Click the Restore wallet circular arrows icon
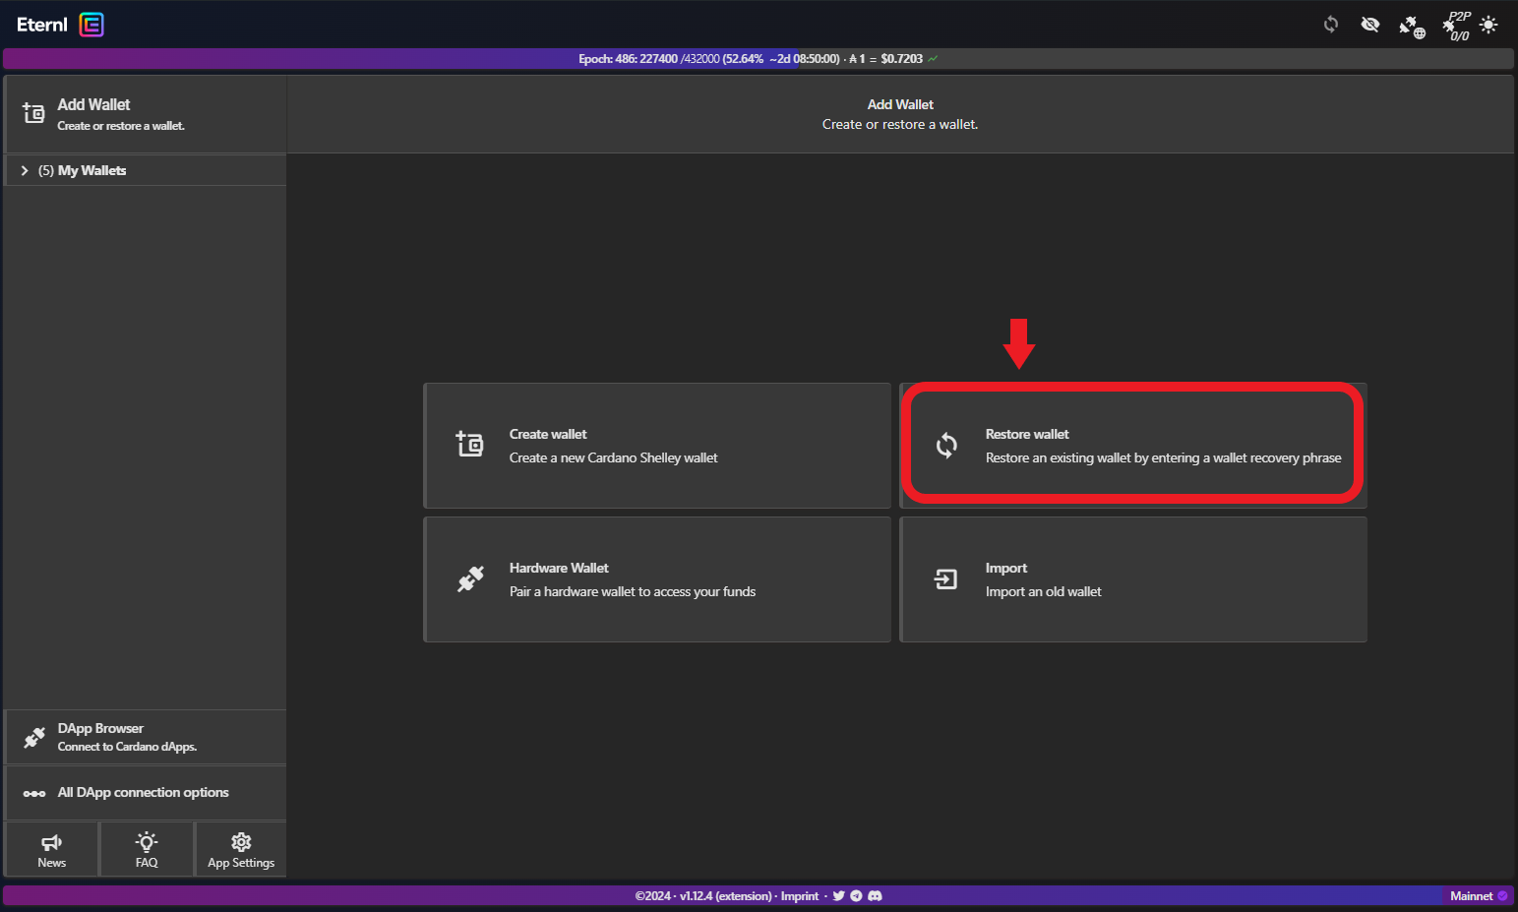The width and height of the screenshot is (1518, 912). [x=946, y=446]
